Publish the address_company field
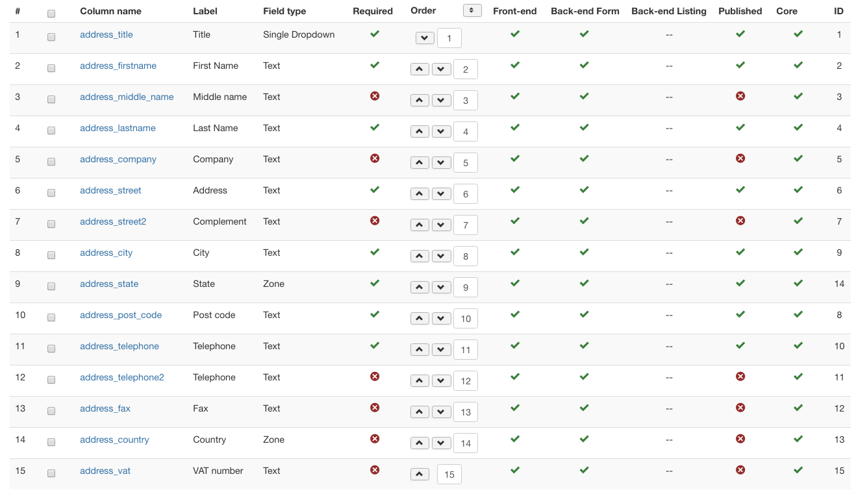 point(740,158)
